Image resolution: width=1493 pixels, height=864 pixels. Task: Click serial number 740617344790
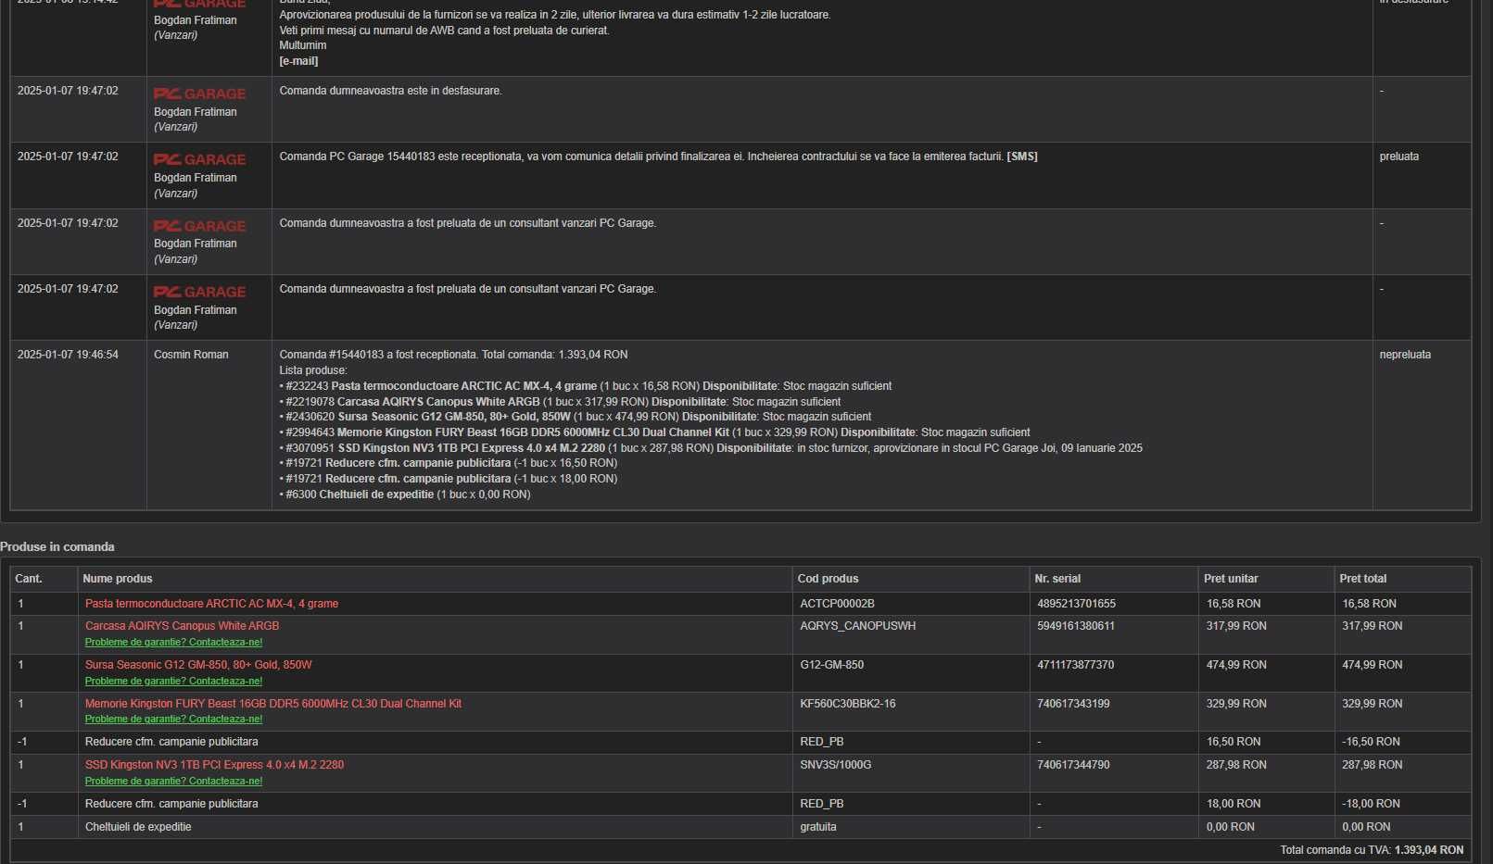(x=1072, y=765)
